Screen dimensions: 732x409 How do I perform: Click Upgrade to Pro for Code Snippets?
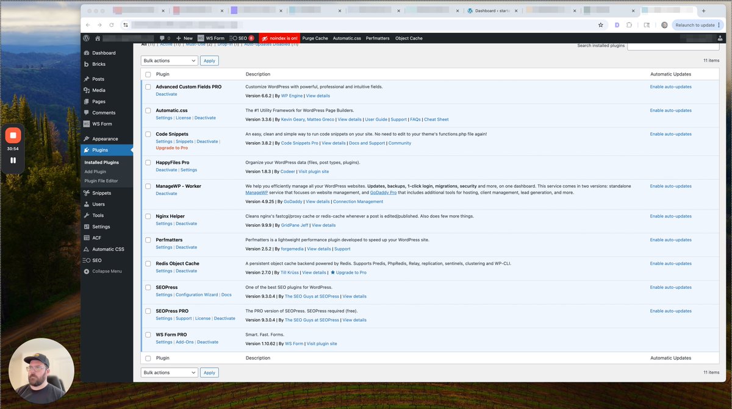(x=171, y=148)
